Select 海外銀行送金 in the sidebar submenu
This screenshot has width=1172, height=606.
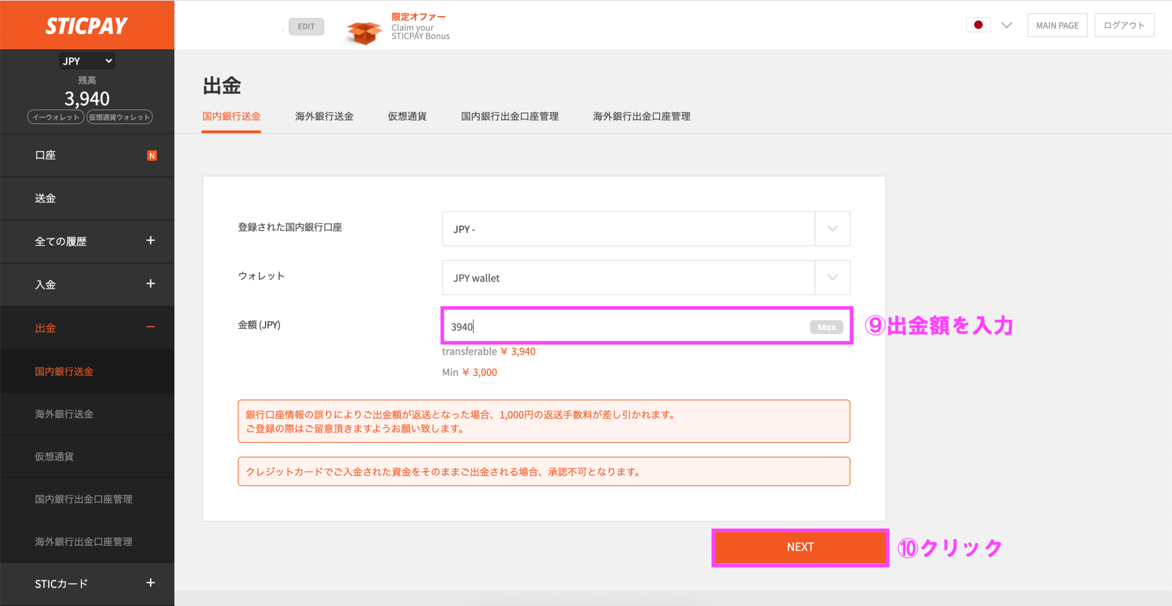[x=64, y=414]
